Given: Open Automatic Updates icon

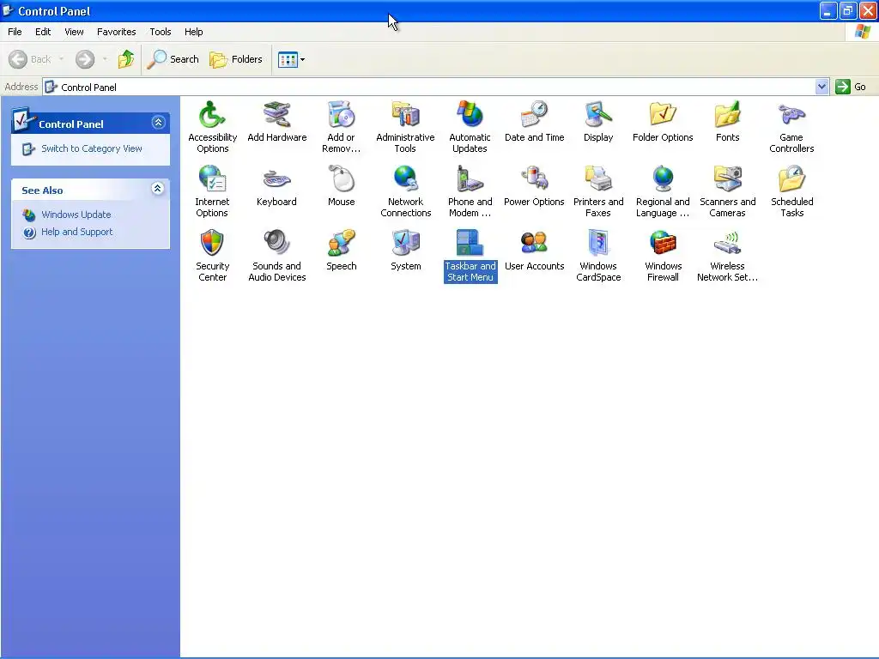Looking at the screenshot, I should click(470, 127).
